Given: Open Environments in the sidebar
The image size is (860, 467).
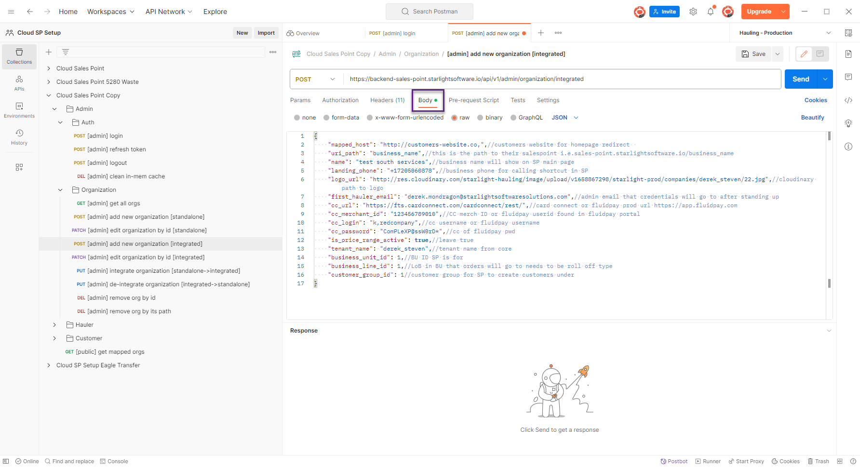Looking at the screenshot, I should 19,110.
